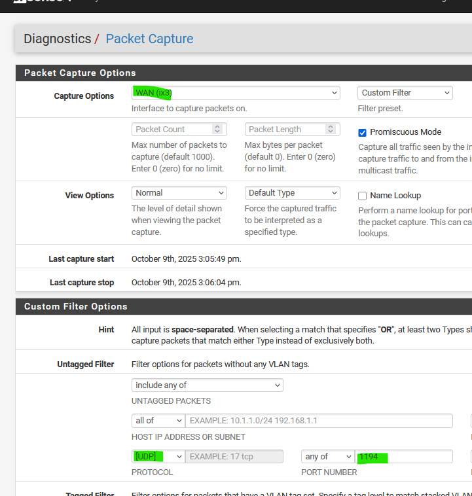Click the protocol text field beside [UDP]
This screenshot has width=472, height=496.
pos(234,457)
